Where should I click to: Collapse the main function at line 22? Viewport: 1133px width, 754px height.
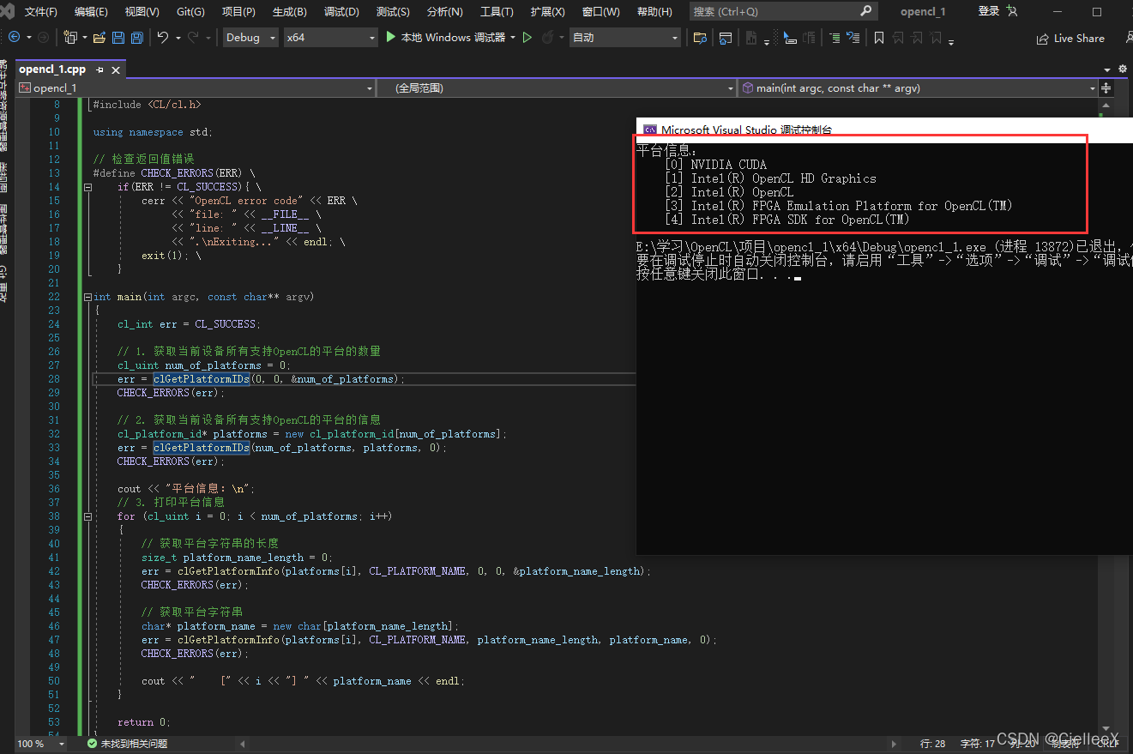pos(87,297)
